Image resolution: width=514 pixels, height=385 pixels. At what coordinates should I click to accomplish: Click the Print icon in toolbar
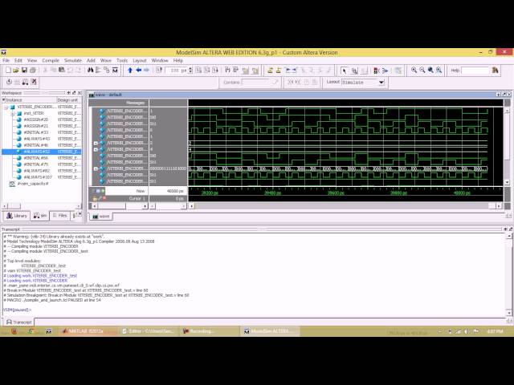tap(32, 70)
